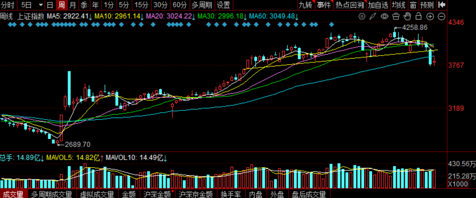Click the 3189 price axis value

456,108
